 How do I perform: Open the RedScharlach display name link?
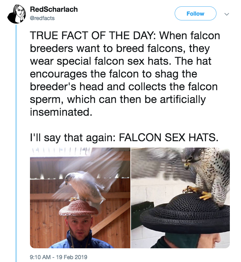click(x=54, y=9)
